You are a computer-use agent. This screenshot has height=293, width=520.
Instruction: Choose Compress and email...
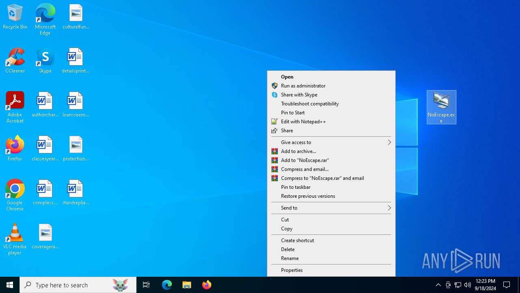[x=331, y=169]
